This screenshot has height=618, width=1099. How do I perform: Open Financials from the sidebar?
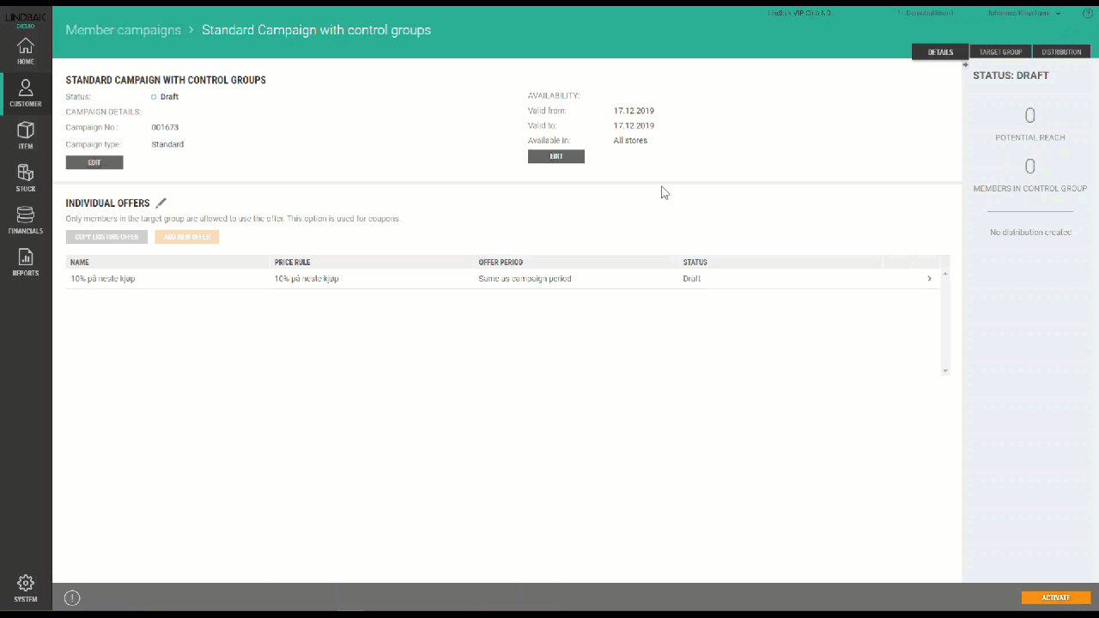point(26,220)
